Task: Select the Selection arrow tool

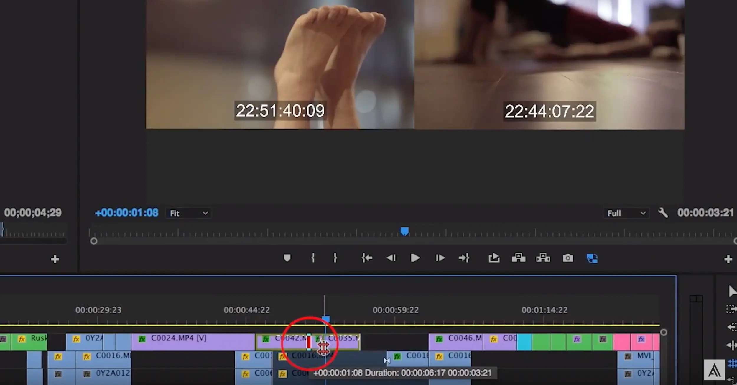Action: coord(732,291)
